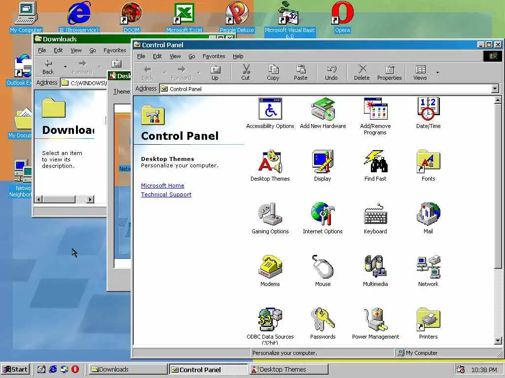Viewport: 505px width, 378px height.
Task: Launch Opera from Quick Launch bar
Action: [75, 369]
